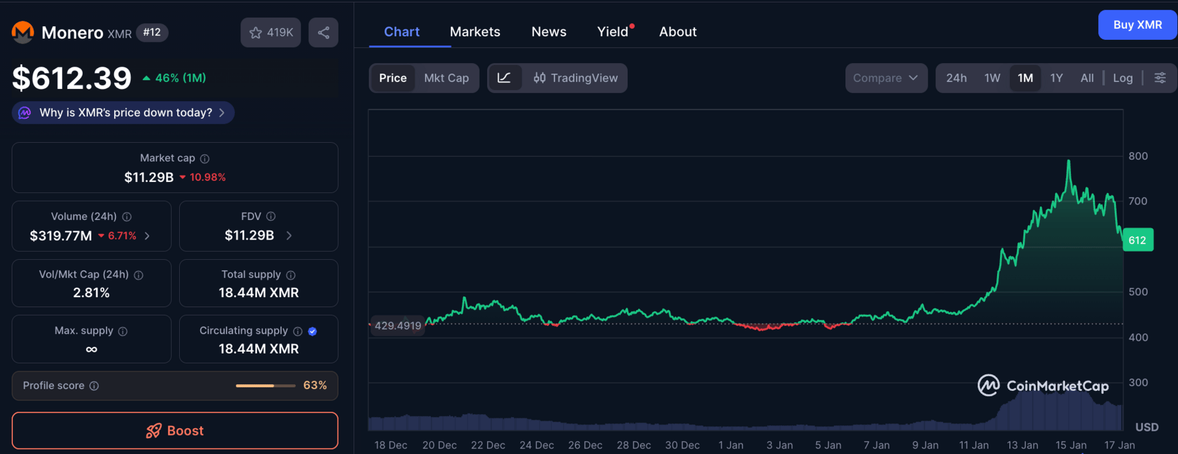Click Market cap info icon
Screen dimensions: 1178x454
[205, 159]
